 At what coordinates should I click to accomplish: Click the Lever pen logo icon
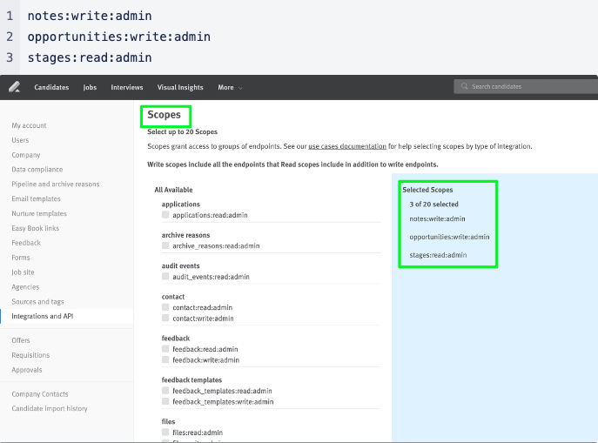pyautogui.click(x=15, y=87)
